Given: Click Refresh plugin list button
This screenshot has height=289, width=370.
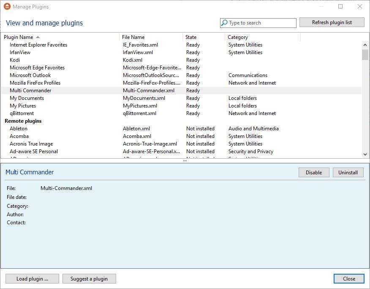Looking at the screenshot, I should pyautogui.click(x=332, y=22).
